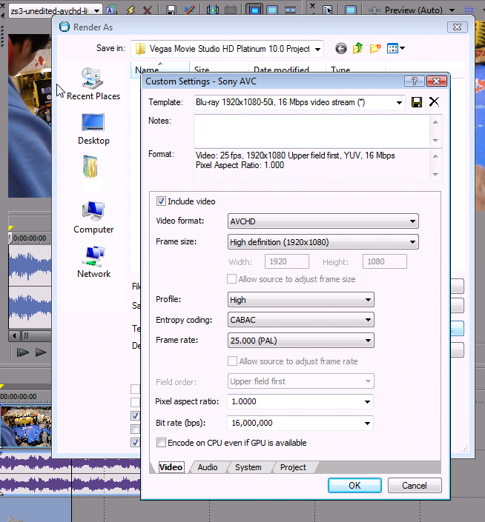Screen dimensions: 485x522
Task: Click the trimmer scrollbar left arrow
Action: tap(14, 335)
